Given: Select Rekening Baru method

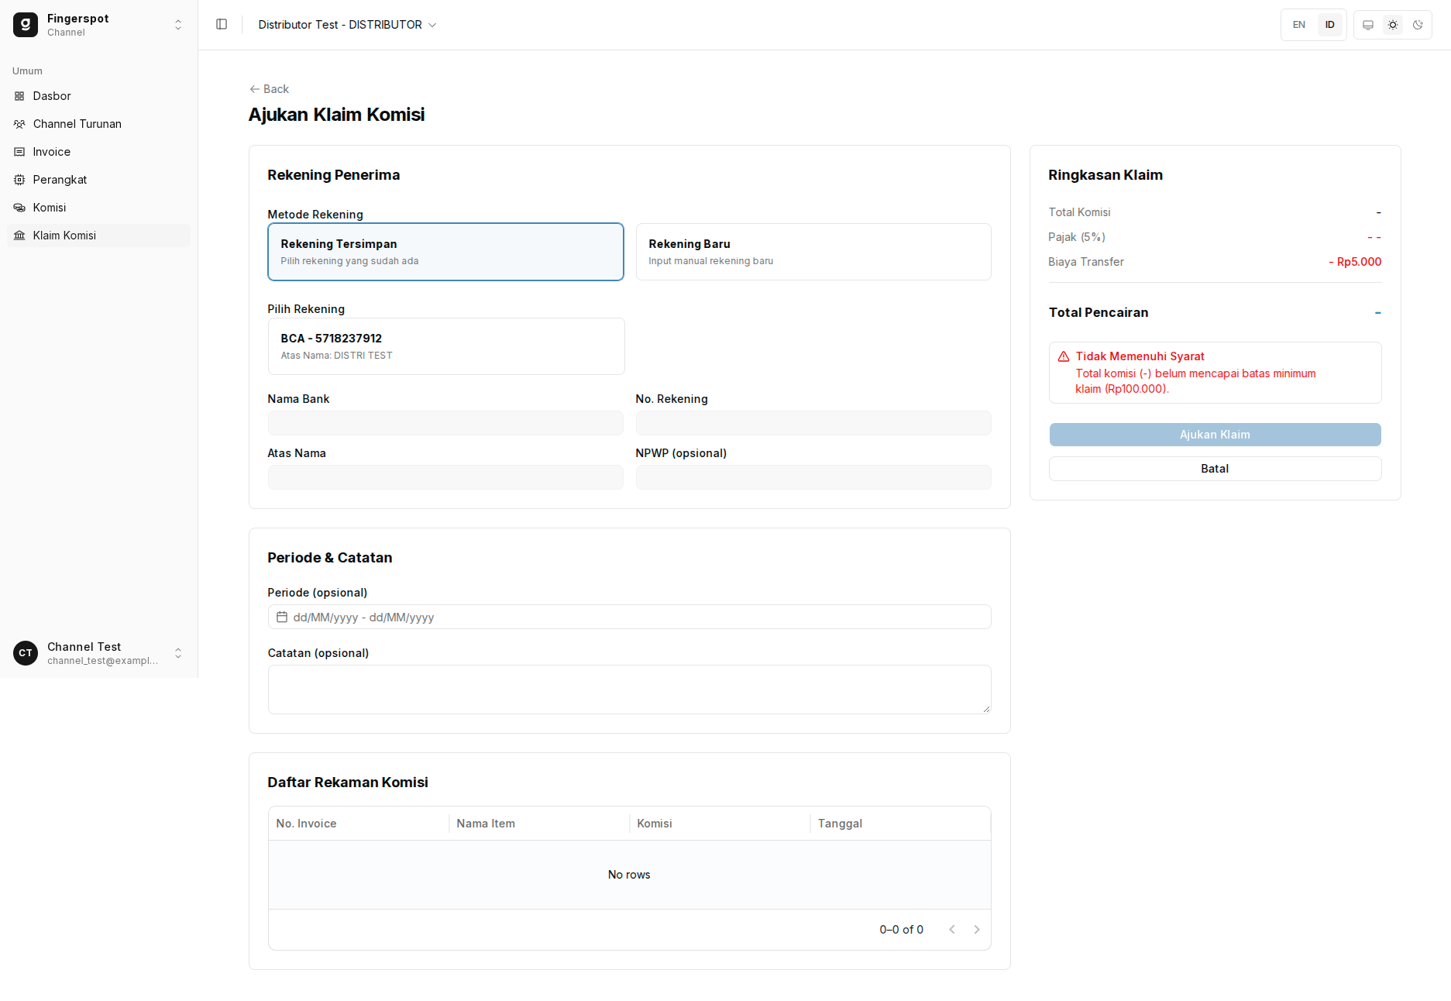Looking at the screenshot, I should 813,252.
